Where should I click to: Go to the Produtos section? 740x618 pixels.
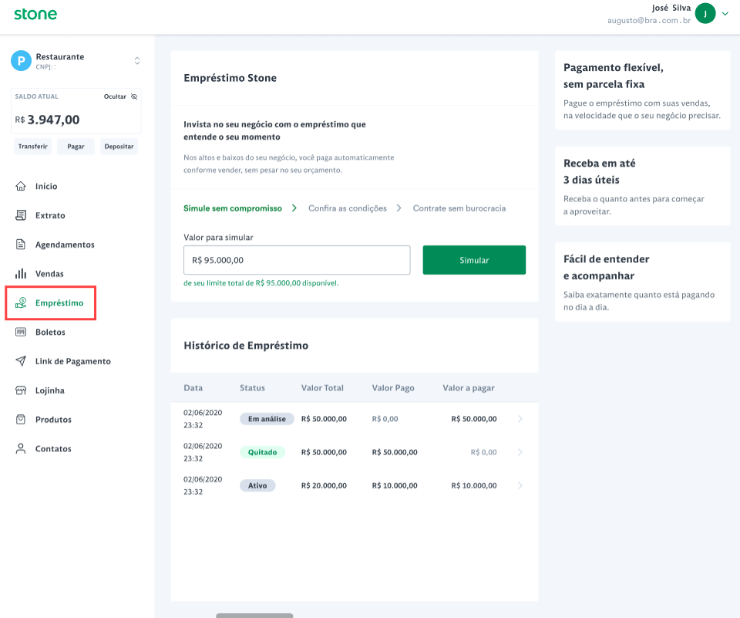pos(53,420)
